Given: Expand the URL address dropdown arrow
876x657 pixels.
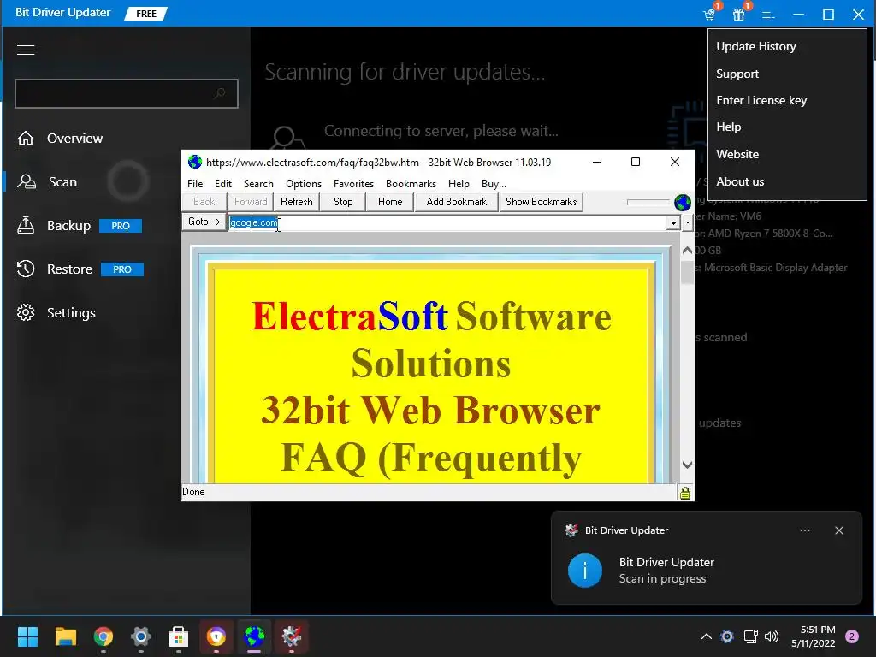Looking at the screenshot, I should pyautogui.click(x=673, y=223).
